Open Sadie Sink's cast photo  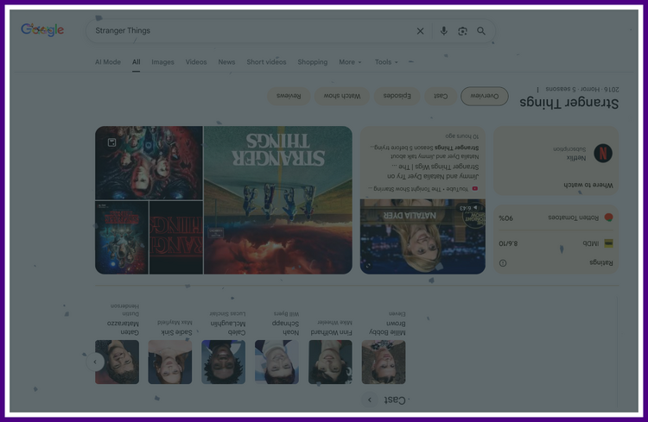[x=170, y=362]
